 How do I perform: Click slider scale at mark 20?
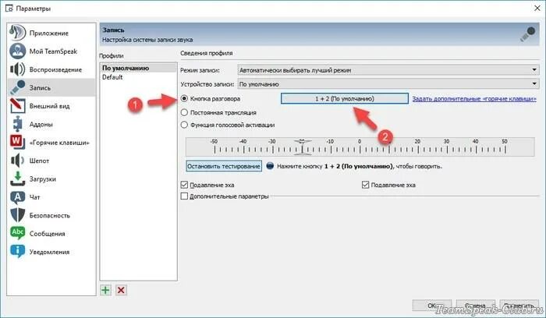[417, 147]
